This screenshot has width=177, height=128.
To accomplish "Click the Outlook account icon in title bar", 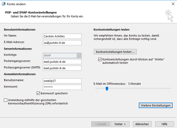I will (x=3, y=4).
